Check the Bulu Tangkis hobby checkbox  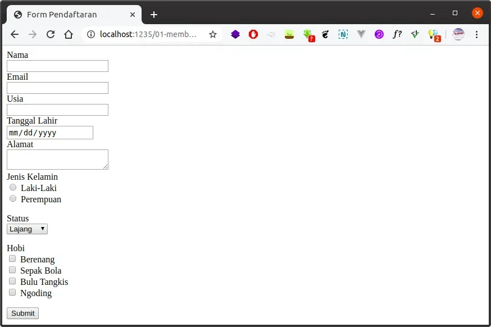[x=12, y=281]
